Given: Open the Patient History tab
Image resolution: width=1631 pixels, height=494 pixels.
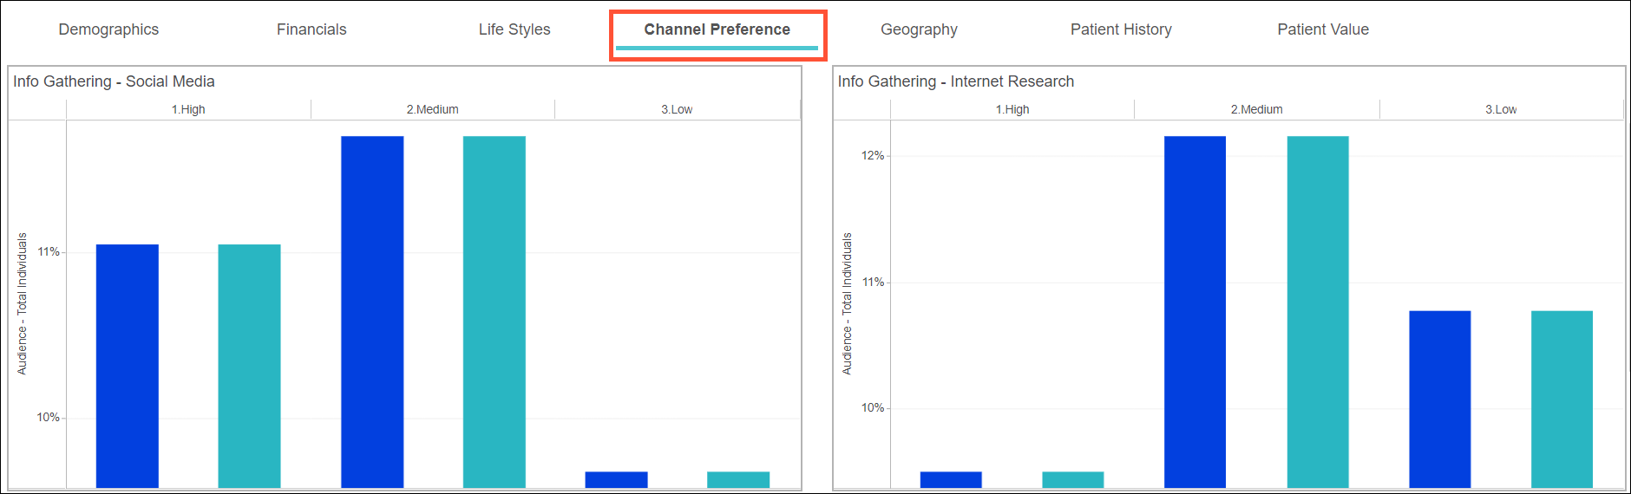Looking at the screenshot, I should (x=1121, y=29).
